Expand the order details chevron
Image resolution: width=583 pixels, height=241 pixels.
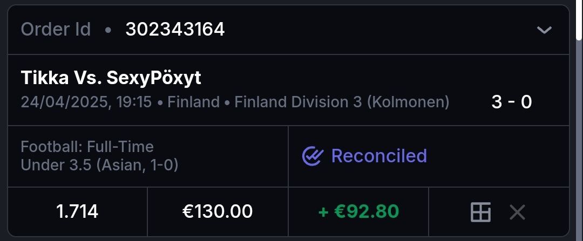pyautogui.click(x=544, y=30)
